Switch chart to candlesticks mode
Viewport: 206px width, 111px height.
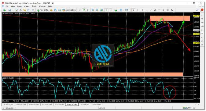(x=84, y=10)
